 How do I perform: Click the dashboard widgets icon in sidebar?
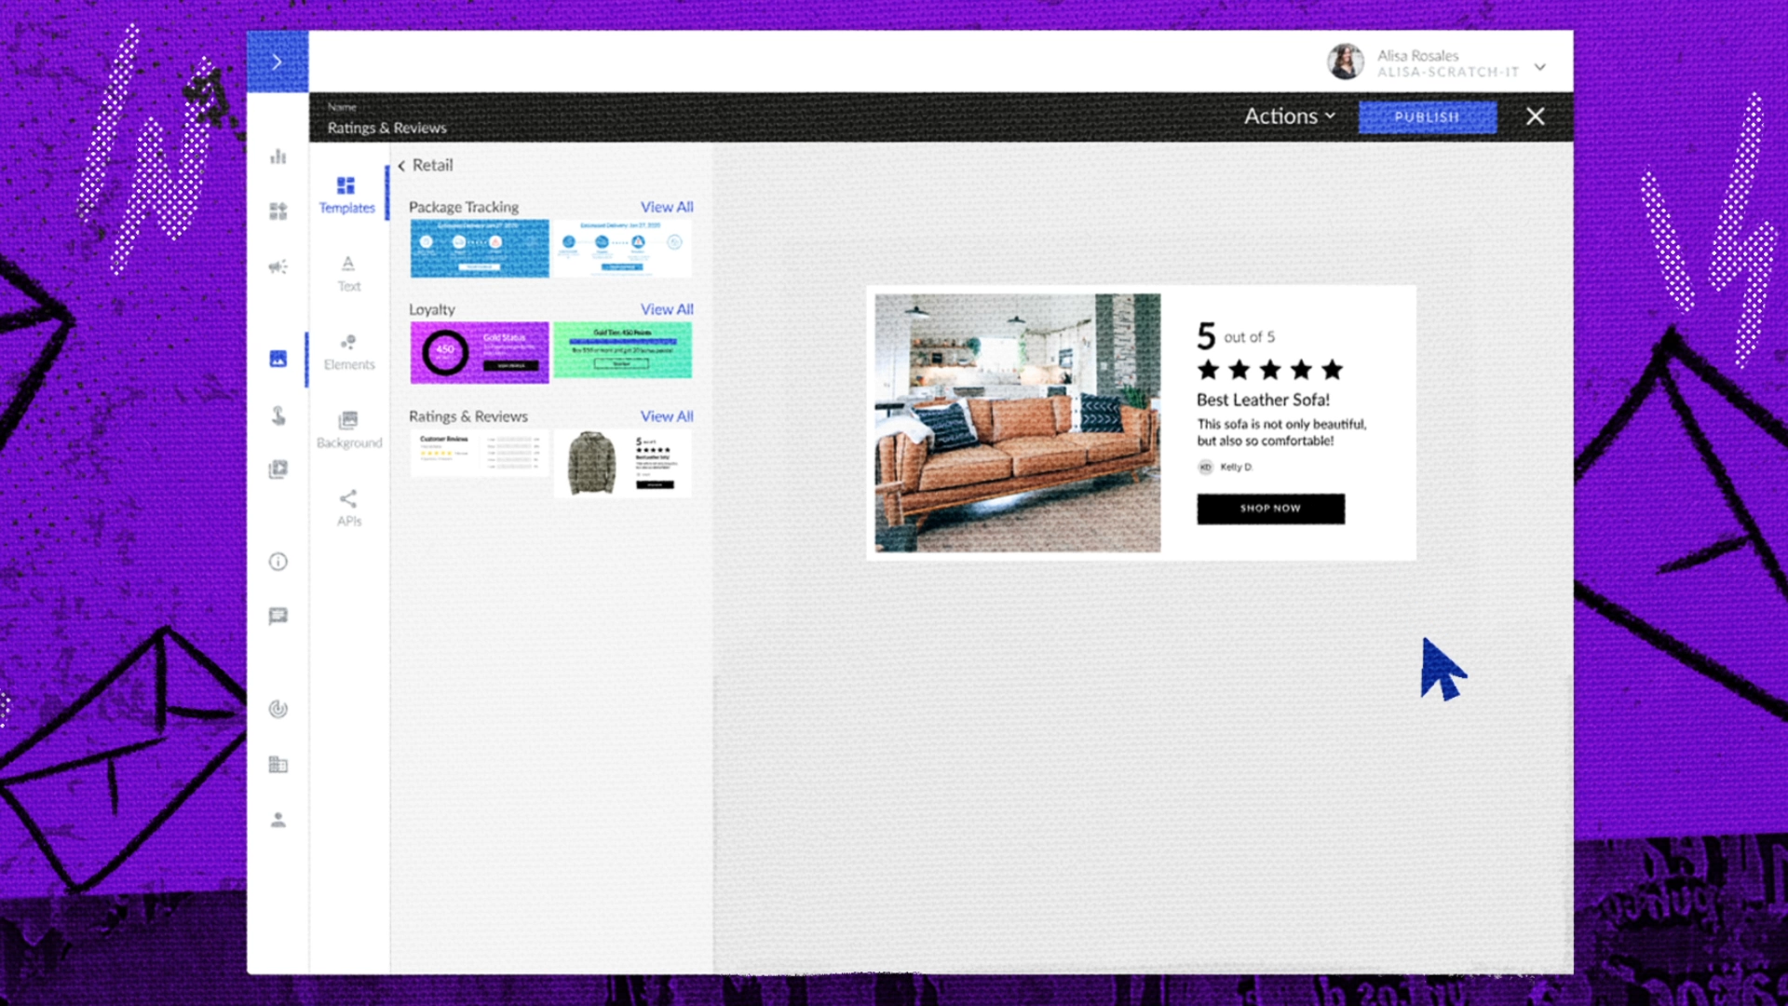(278, 211)
